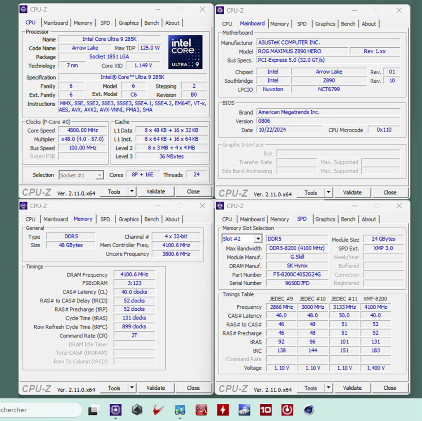This screenshot has width=422, height=421.
Task: Click the CPU-Z icon in the Mainboard window title bar
Action: 220,10
